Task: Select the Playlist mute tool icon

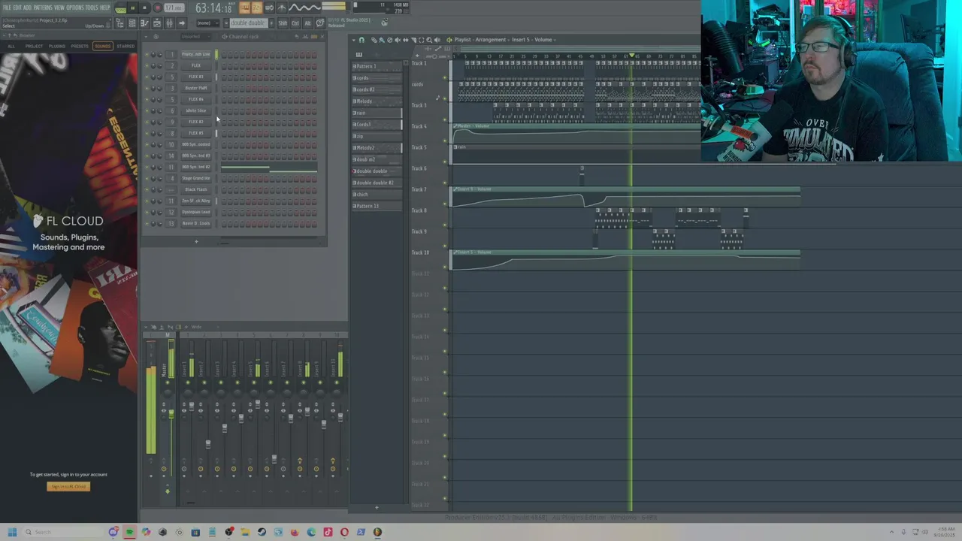Action: point(398,40)
